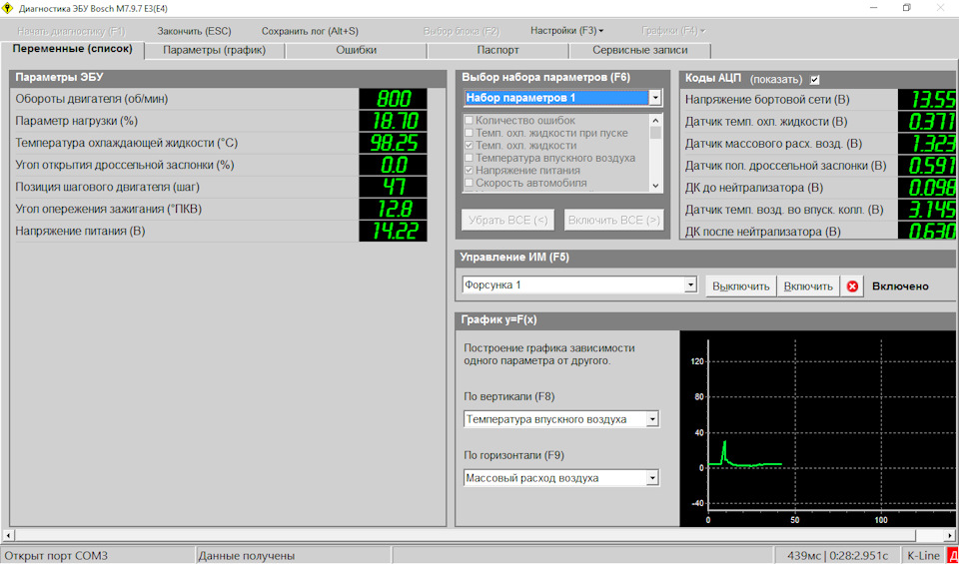Switch to the Сервисные записи tab

[639, 51]
